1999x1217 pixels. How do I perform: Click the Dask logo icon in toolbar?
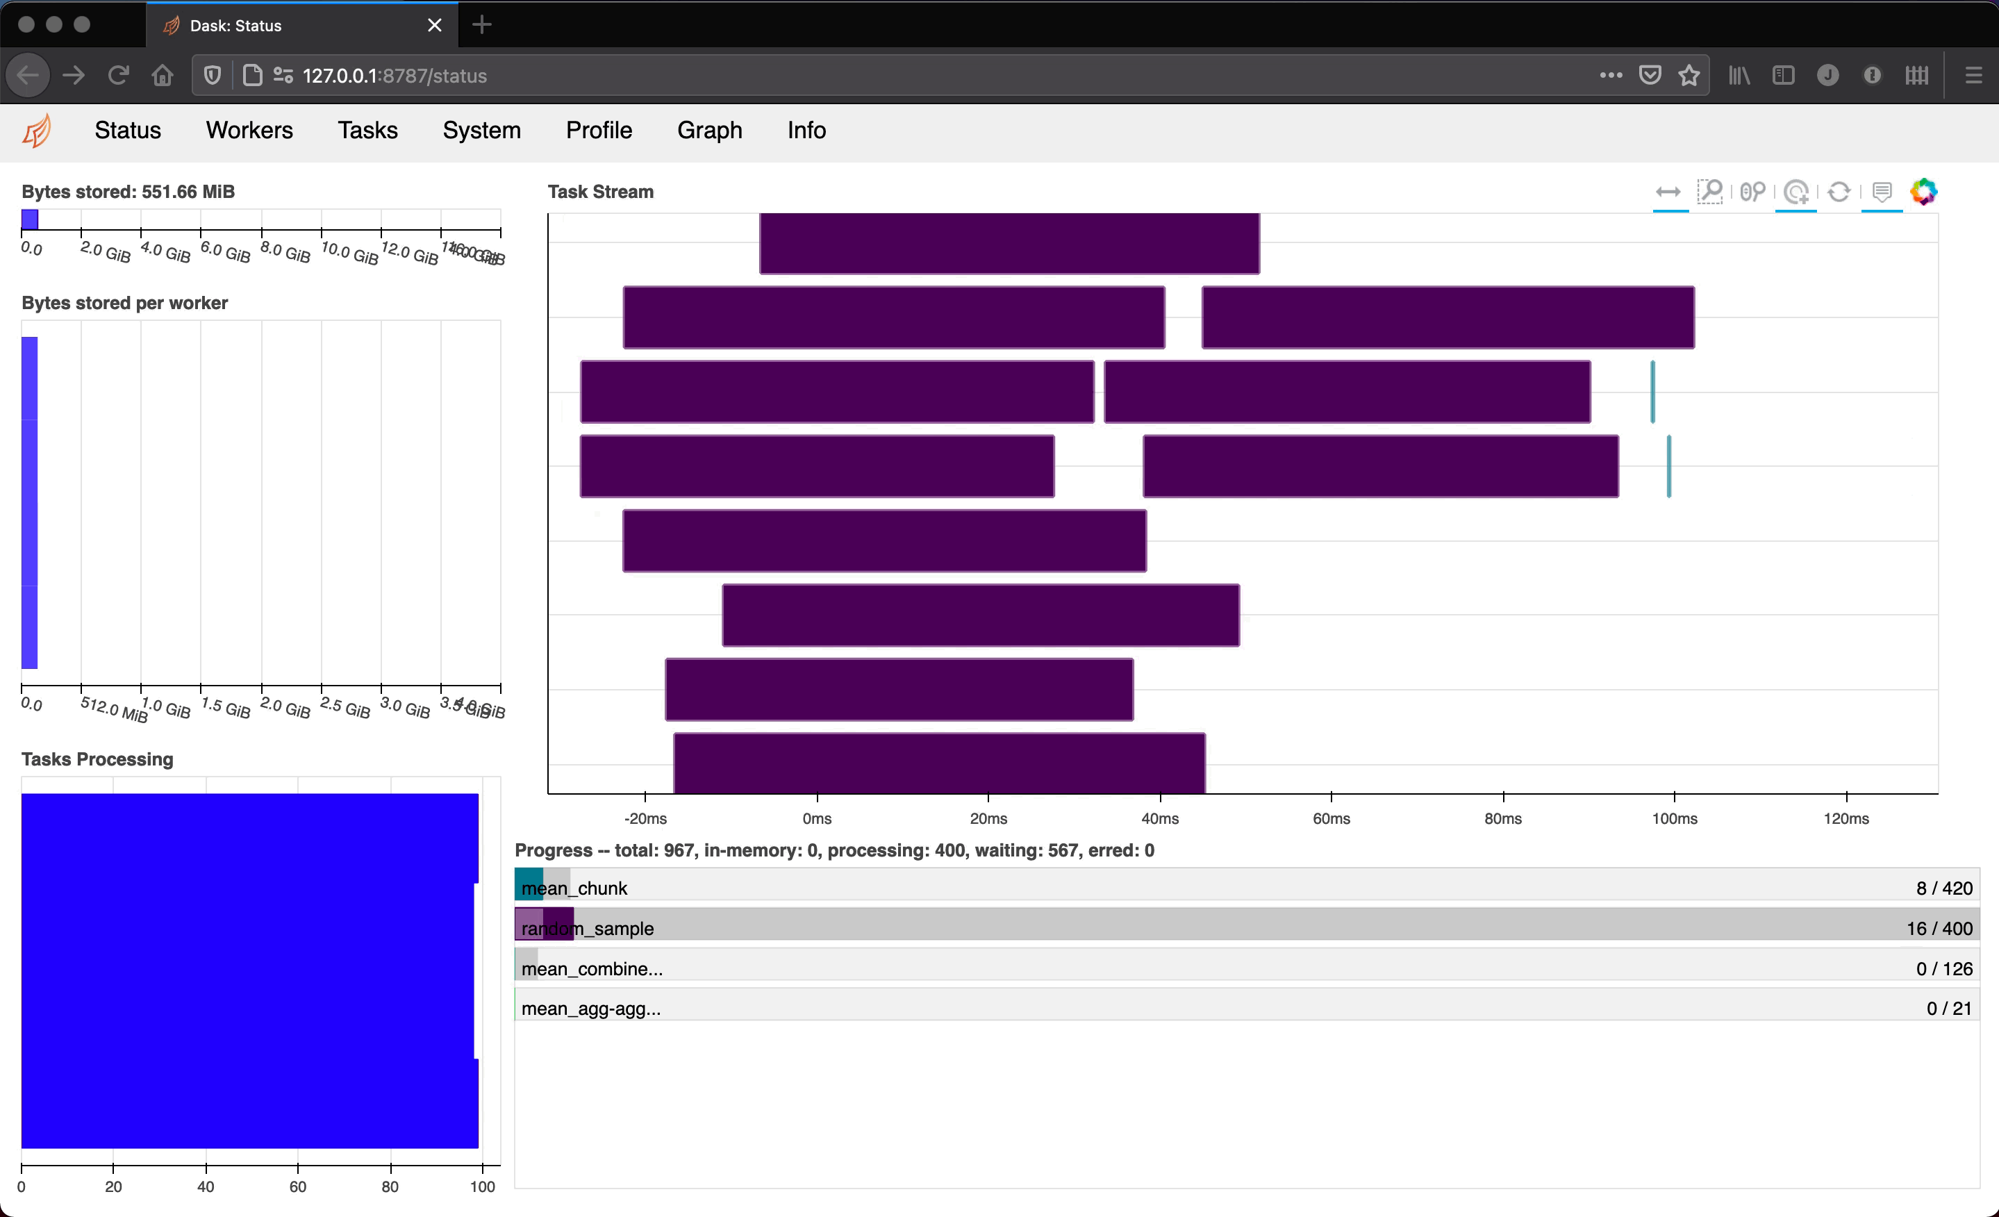pos(39,130)
